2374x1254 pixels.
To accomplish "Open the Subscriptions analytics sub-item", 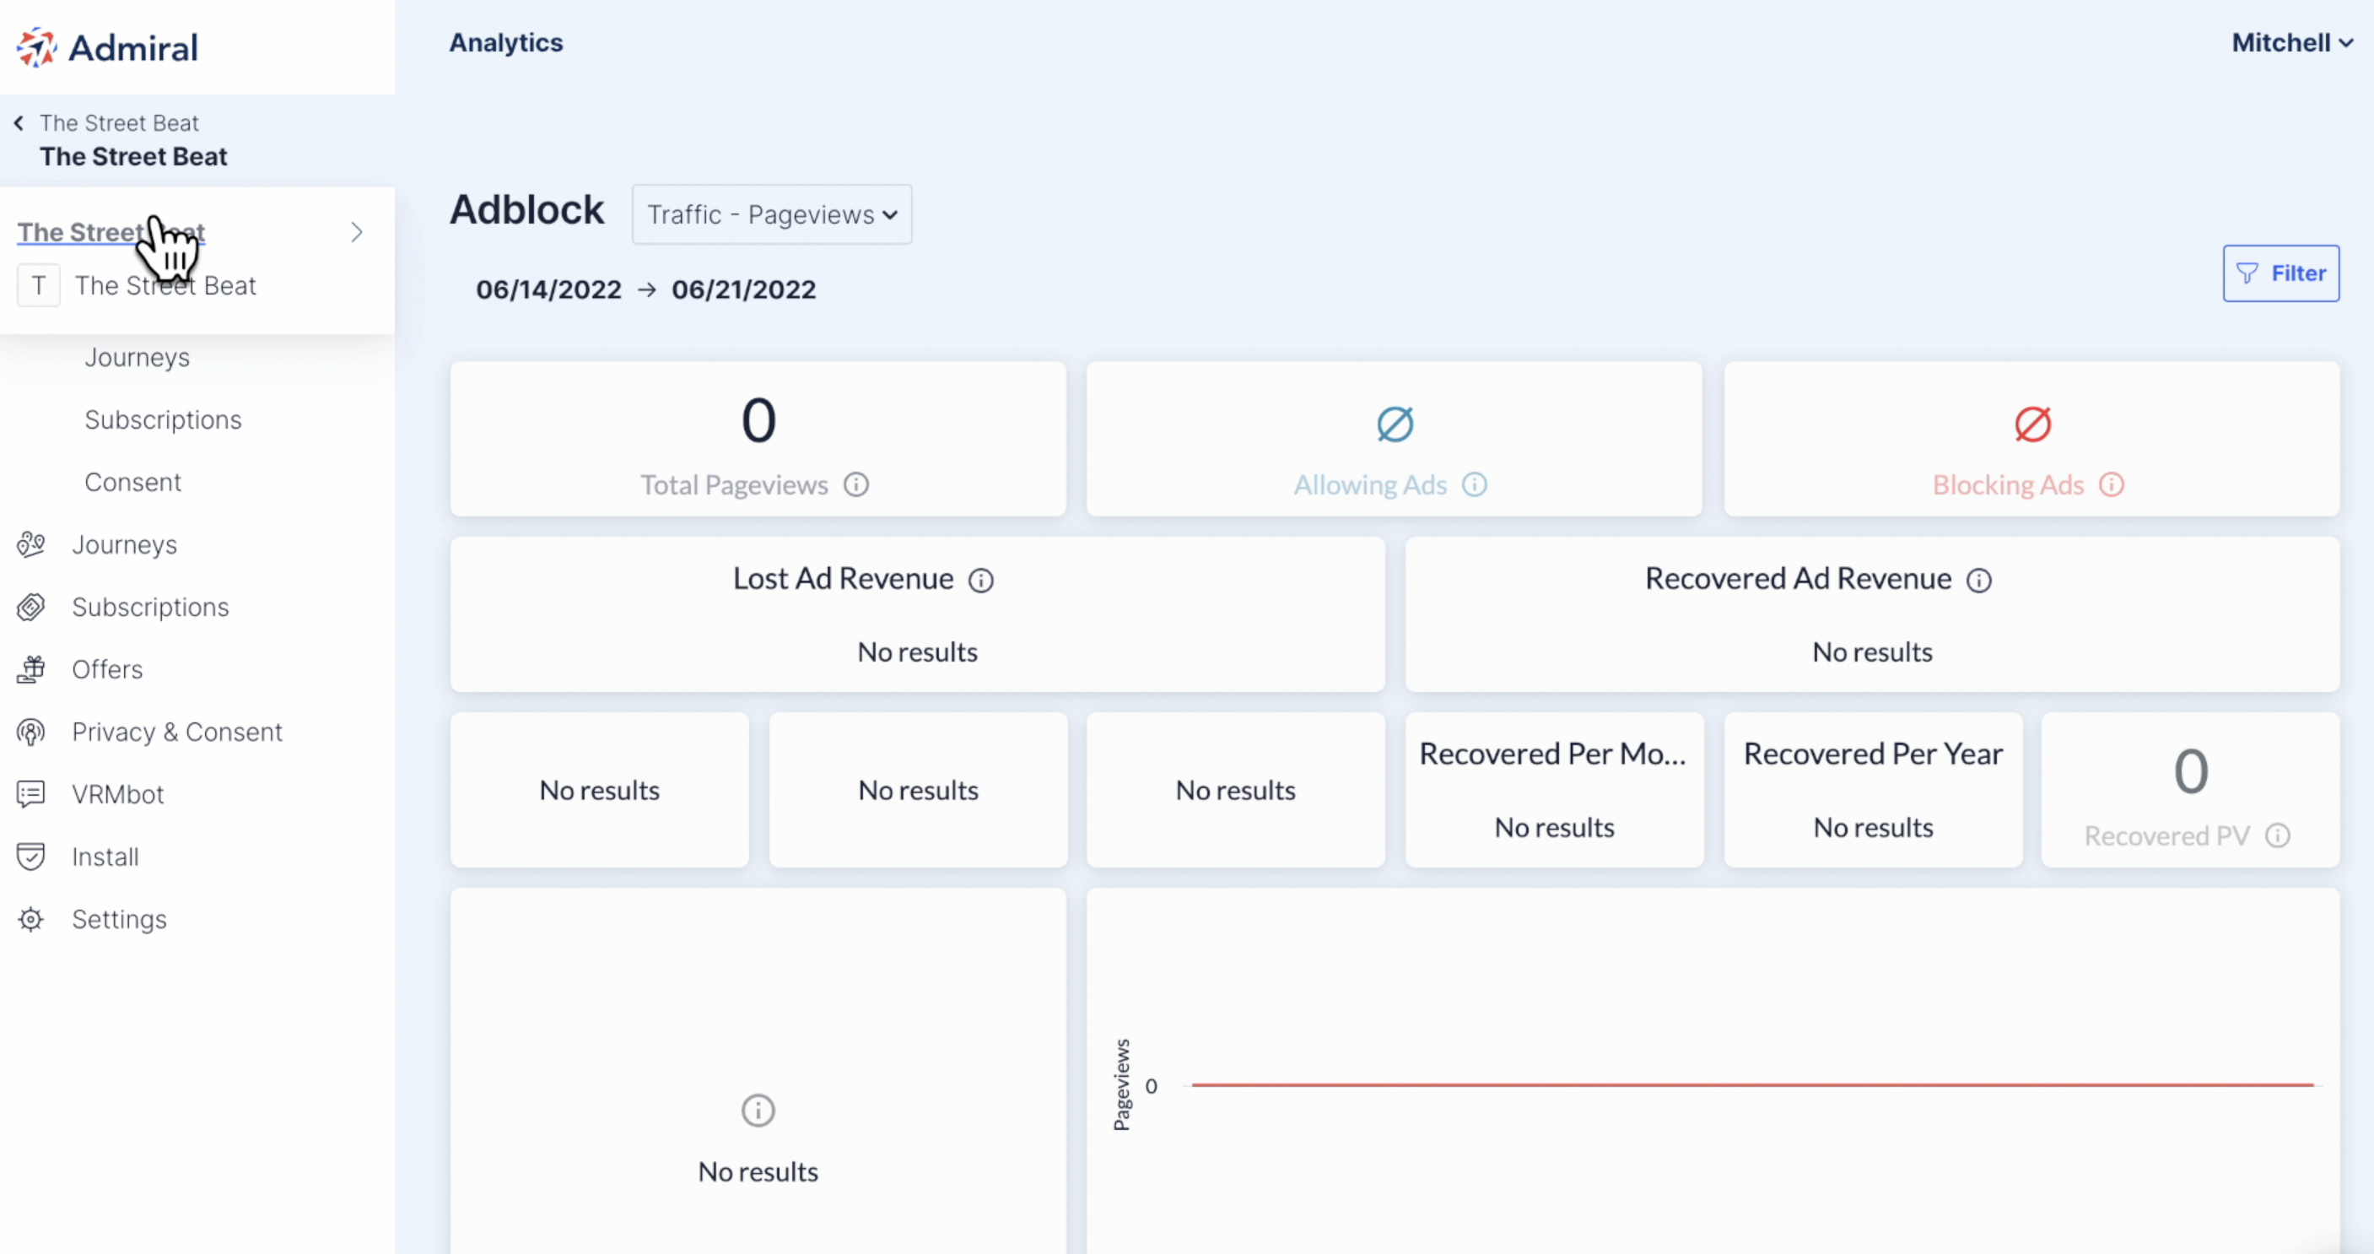I will tap(163, 419).
